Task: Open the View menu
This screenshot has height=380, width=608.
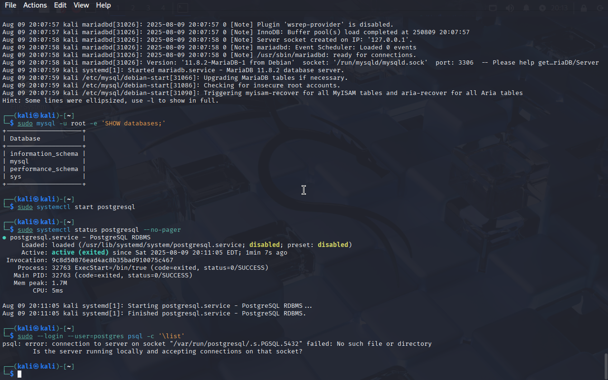Action: (x=81, y=5)
